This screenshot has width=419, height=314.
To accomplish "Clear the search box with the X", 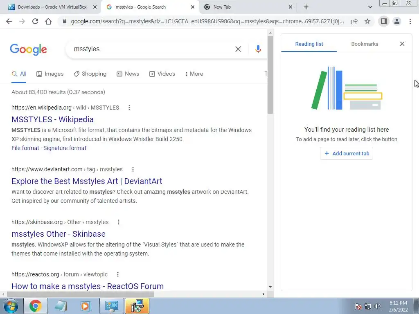I will coord(238,49).
